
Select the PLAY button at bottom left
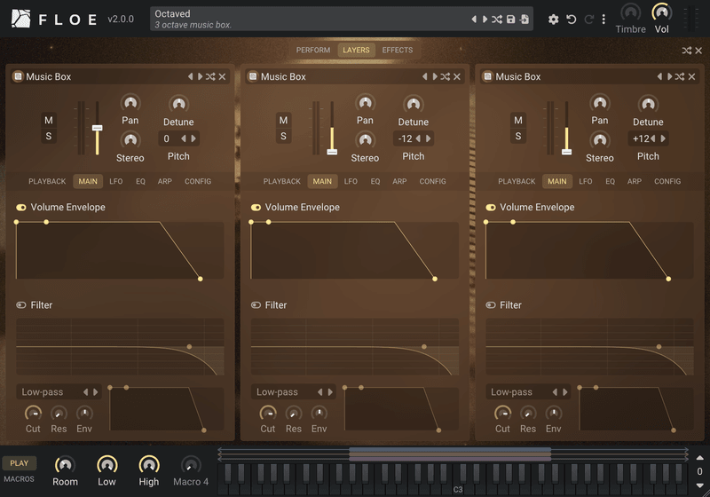19,463
